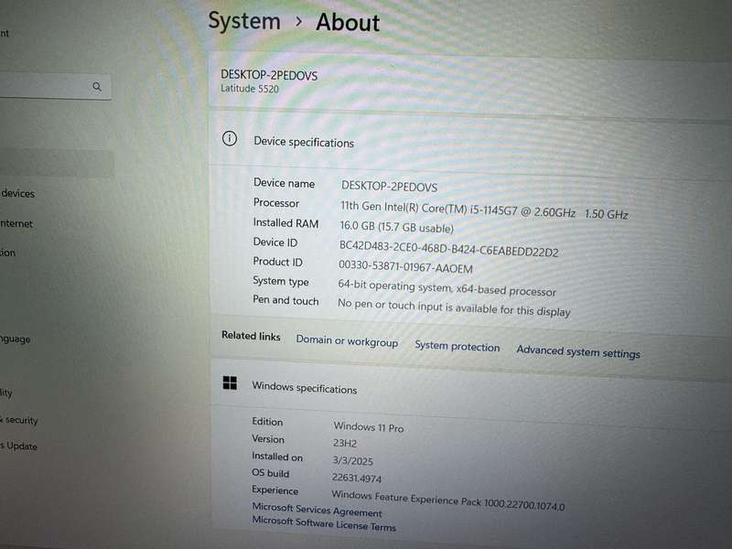Click the Windows Feature Experience Pack text
The image size is (732, 549).
click(448, 500)
